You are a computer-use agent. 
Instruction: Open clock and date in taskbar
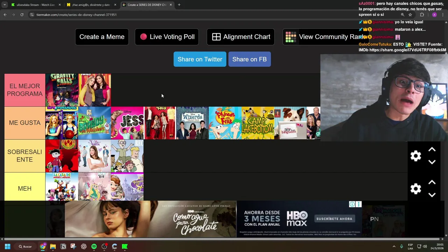pyautogui.click(x=436, y=246)
